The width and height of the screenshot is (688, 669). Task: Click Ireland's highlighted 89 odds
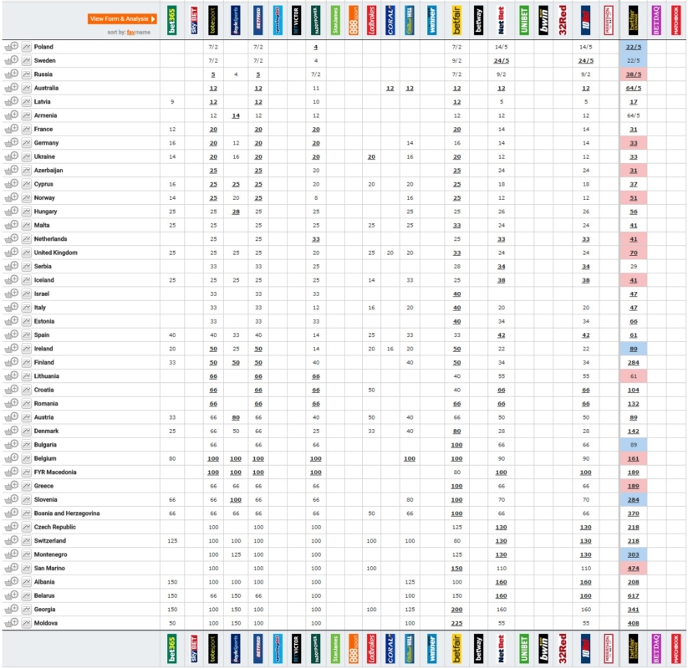633,349
